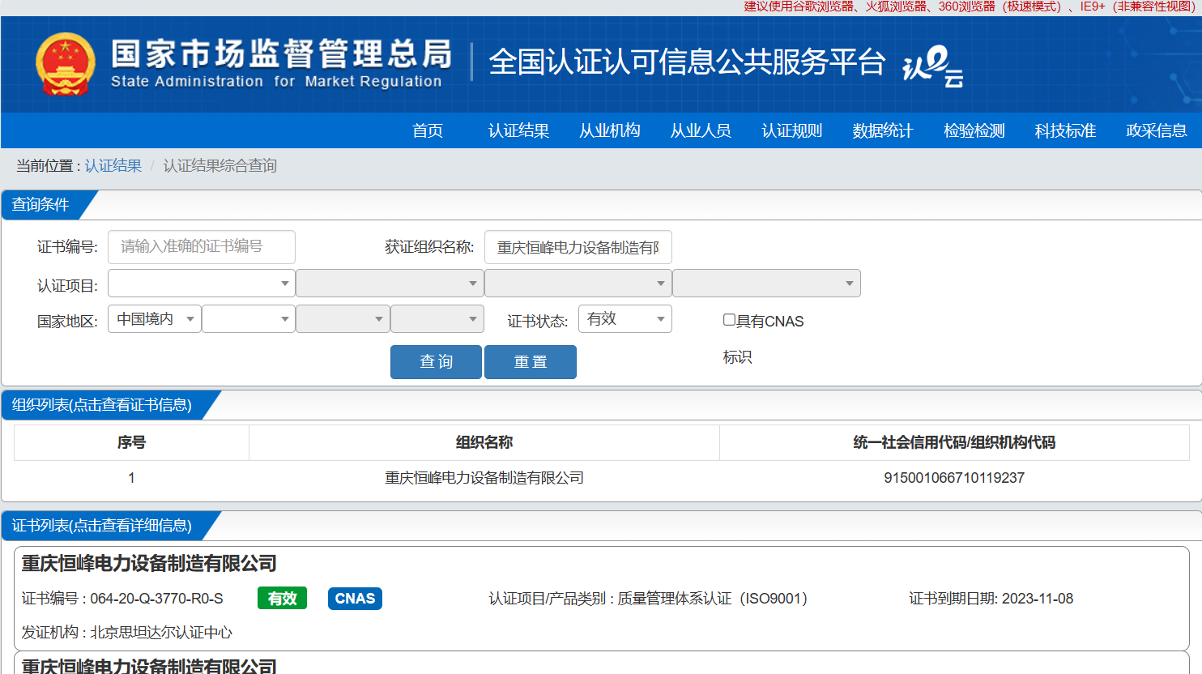Screen dimensions: 1202x674
Task: Click the 查询条件 panel header
Action: click(x=40, y=204)
